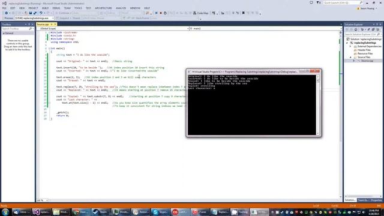Collapse the General group in Toolbox
Screen dimensions: 384x216
tap(4, 33)
